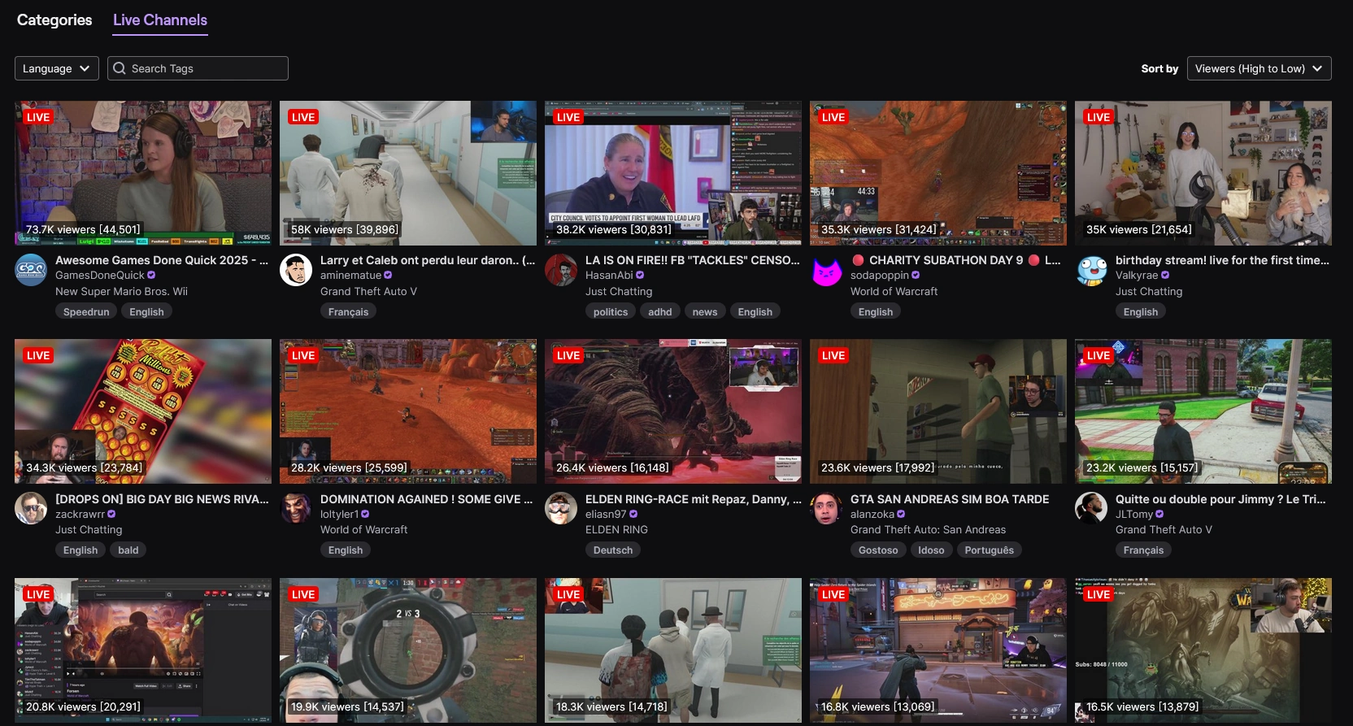
Task: Open zackrawrr channel avatar
Action: 31,508
